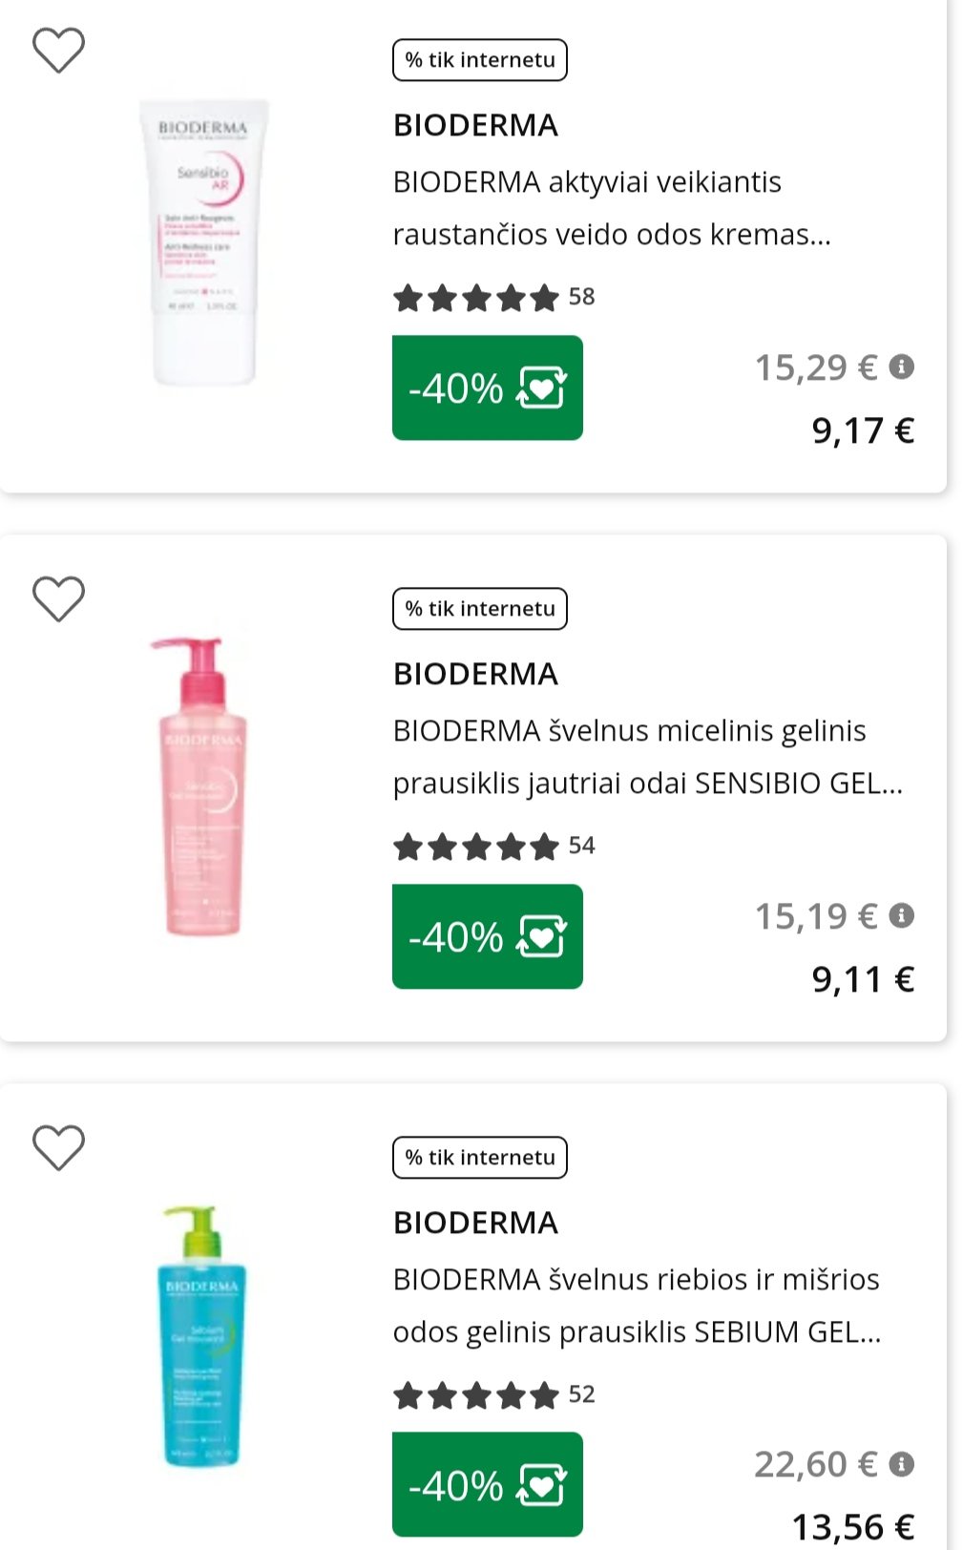Click loyalty card icon on third -40% badge

[x=541, y=1485]
